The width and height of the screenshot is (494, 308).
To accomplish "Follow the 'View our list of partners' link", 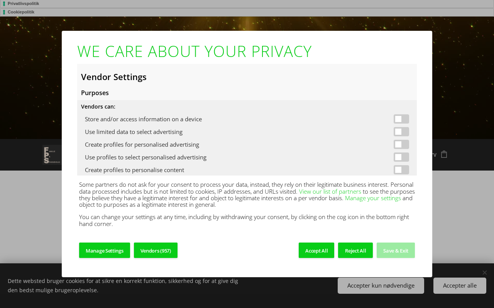I will [330, 192].
